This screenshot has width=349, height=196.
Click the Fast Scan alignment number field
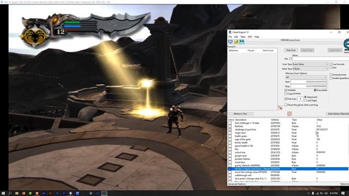click(x=300, y=99)
